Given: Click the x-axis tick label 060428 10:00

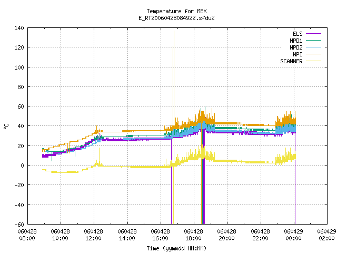Looking at the screenshot, I should click(x=60, y=235).
